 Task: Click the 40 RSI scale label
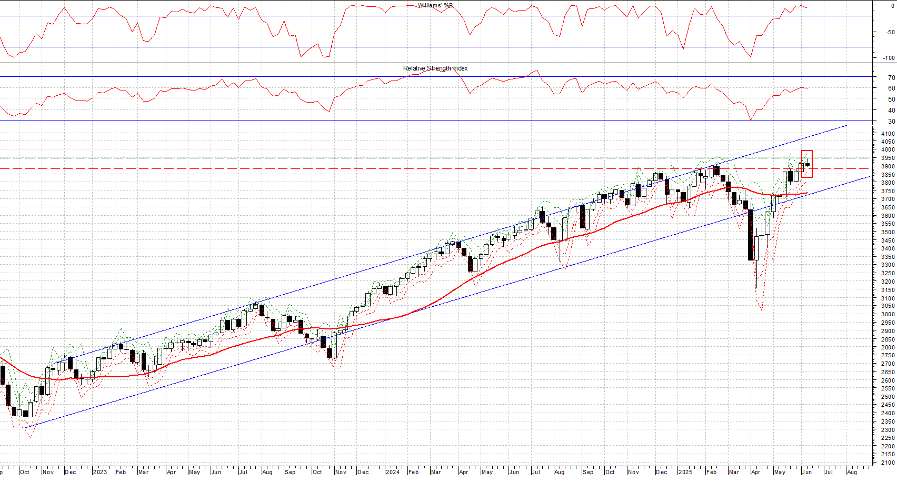coord(891,111)
